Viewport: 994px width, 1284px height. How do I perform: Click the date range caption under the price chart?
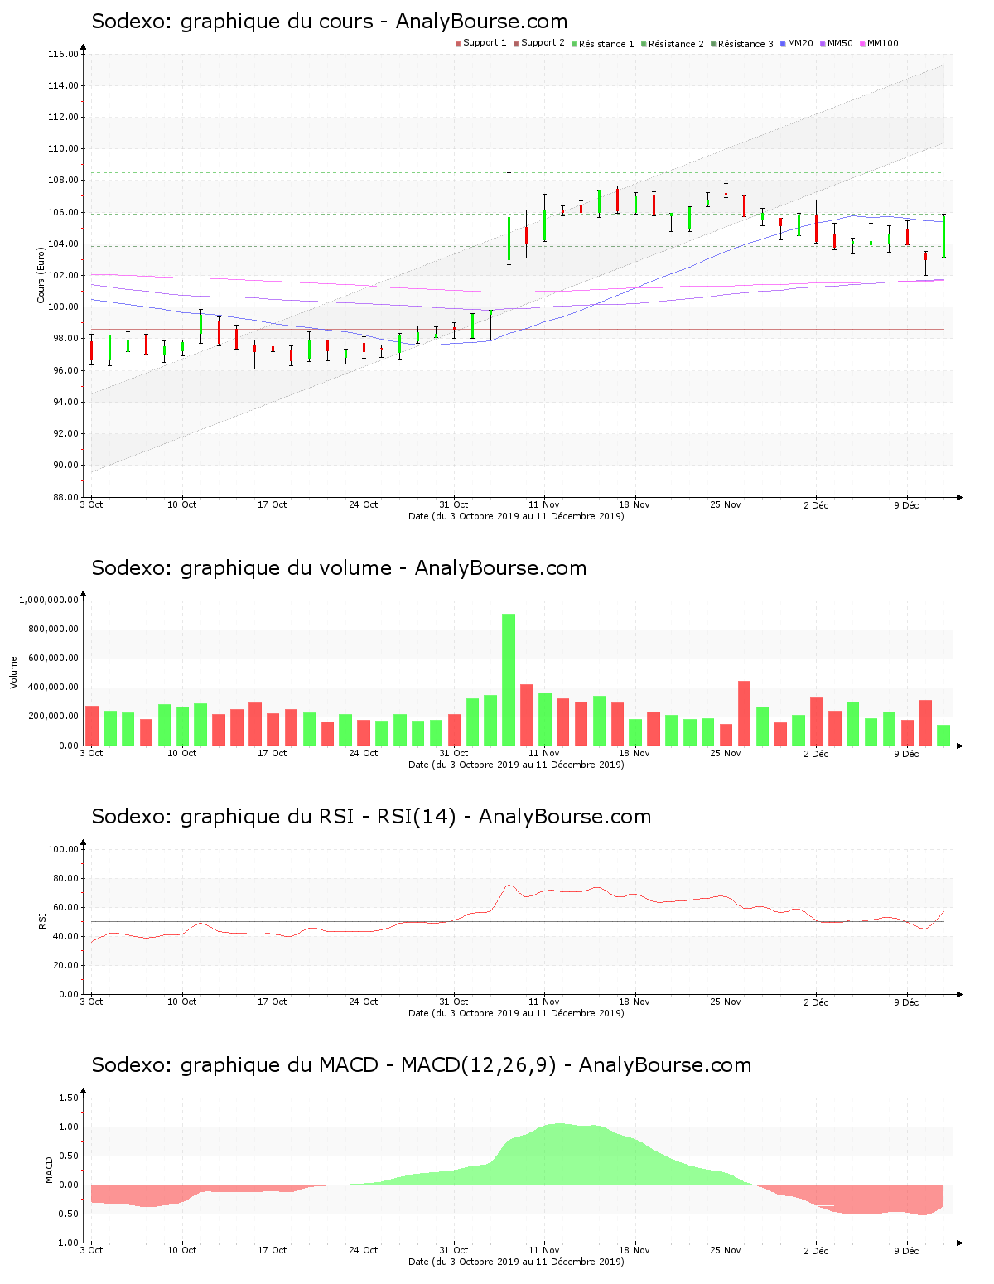pos(516,516)
